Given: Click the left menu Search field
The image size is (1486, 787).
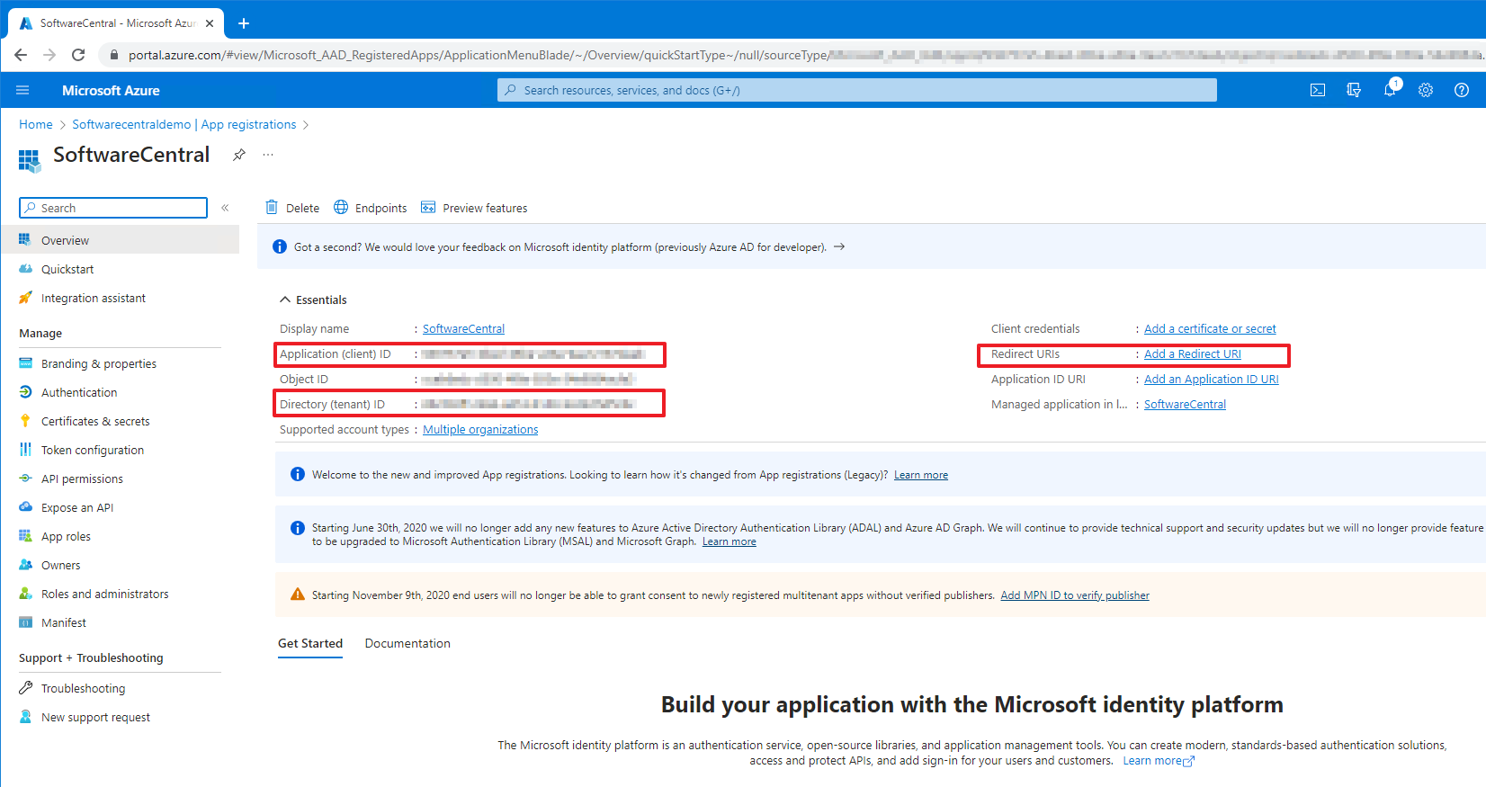Looking at the screenshot, I should 113,208.
